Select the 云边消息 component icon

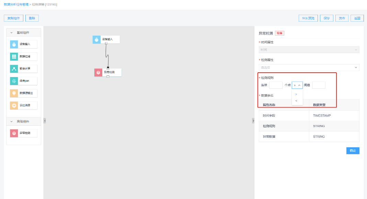pyautogui.click(x=14, y=105)
